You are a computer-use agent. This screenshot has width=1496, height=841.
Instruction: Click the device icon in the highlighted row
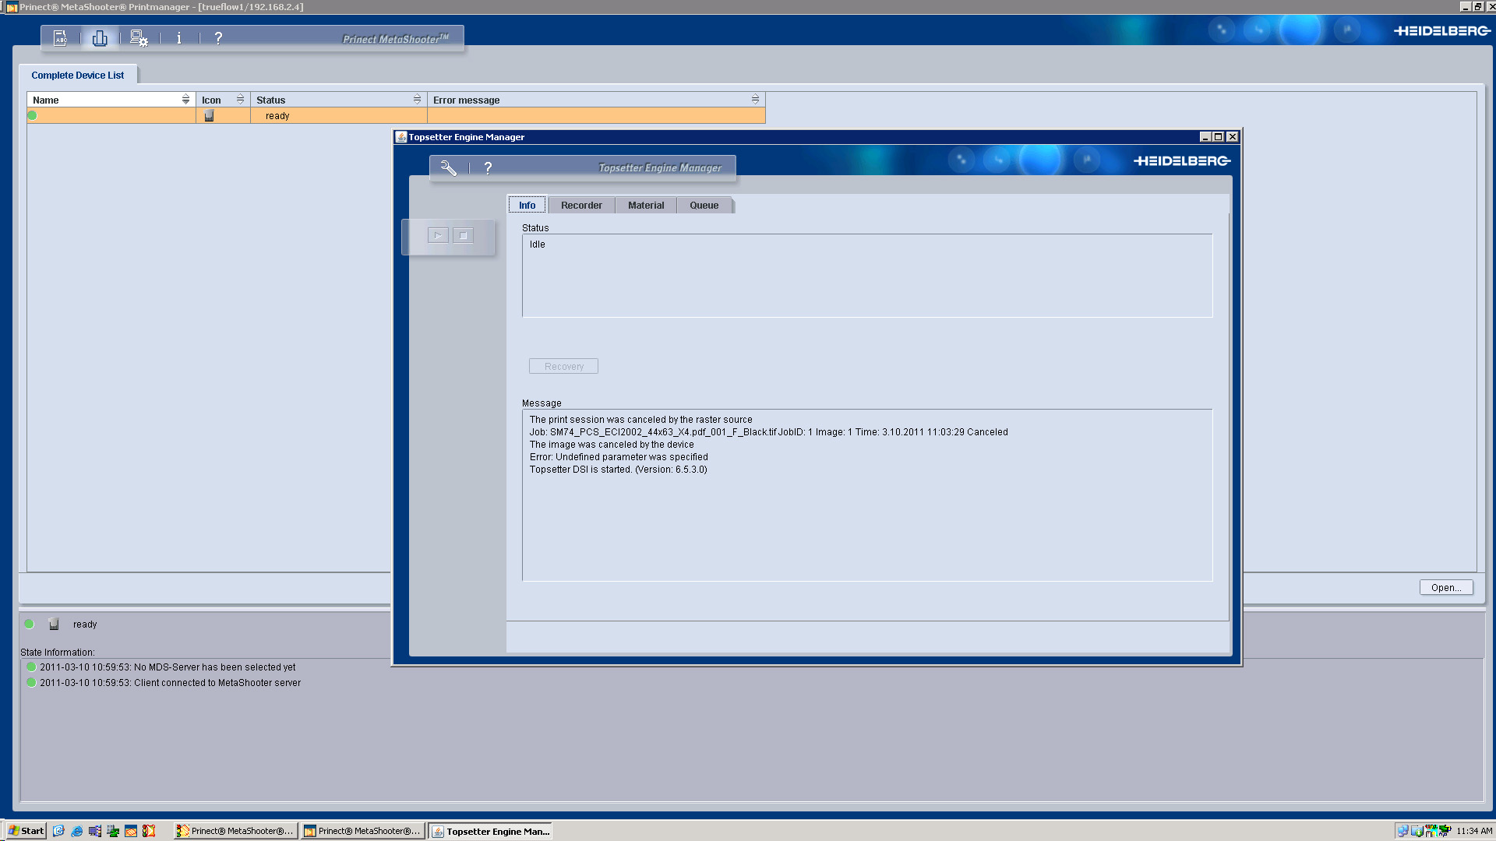pos(209,115)
